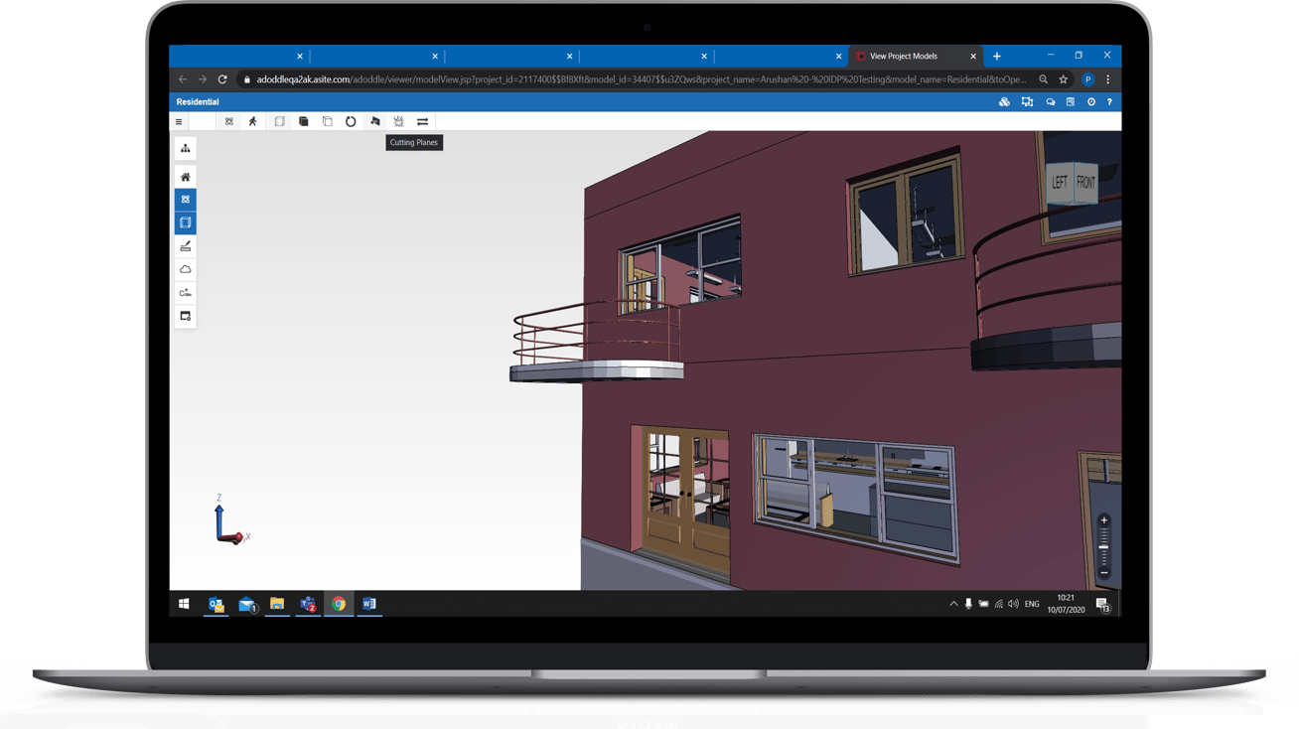Open the cloud icon in left sidebar
The width and height of the screenshot is (1299, 729).
(x=185, y=268)
